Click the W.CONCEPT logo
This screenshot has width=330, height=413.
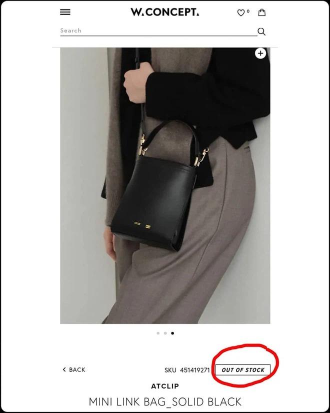pos(164,12)
